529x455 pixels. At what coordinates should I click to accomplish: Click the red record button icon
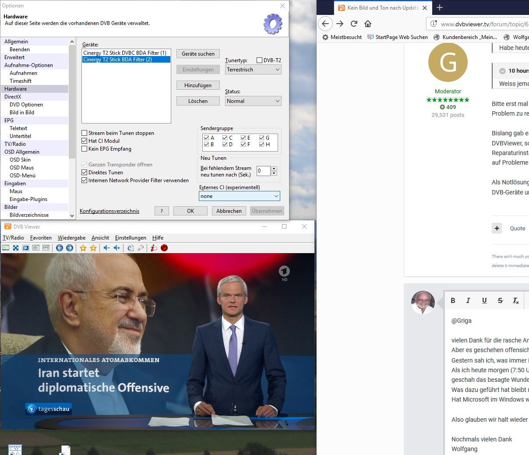click(x=164, y=248)
